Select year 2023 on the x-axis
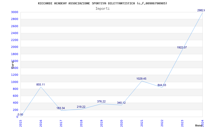The height and width of the screenshot is (128, 205). pyautogui.click(x=182, y=123)
